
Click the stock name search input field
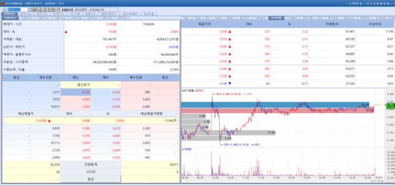(x=18, y=10)
